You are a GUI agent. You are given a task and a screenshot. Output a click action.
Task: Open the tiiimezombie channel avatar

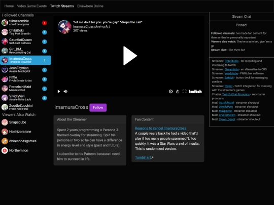point(5,23)
